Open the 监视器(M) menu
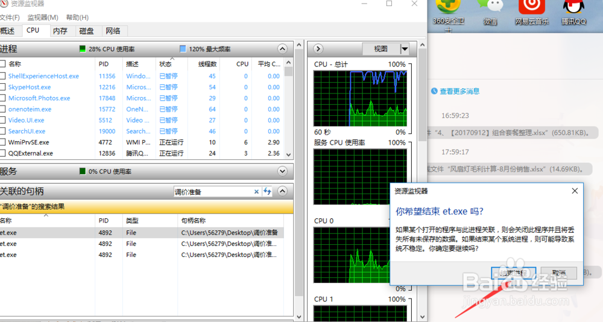This screenshot has height=322, width=603. 43,17
